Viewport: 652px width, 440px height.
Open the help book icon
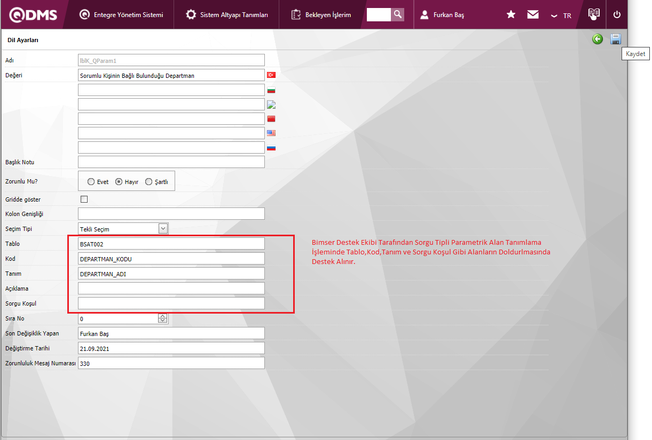[594, 14]
